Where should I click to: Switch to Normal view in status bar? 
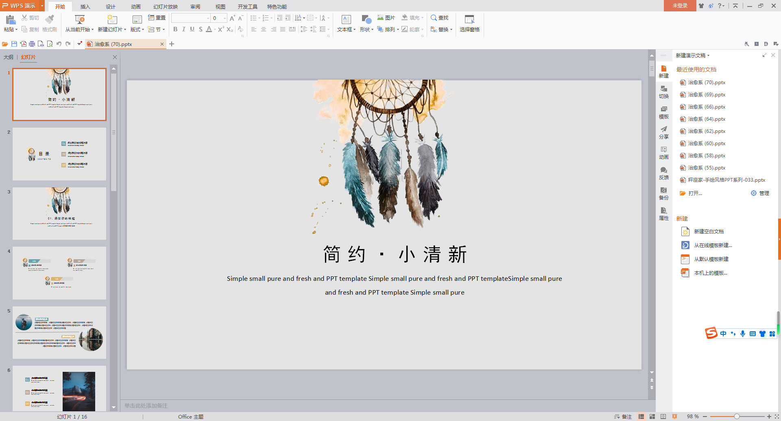[x=641, y=417]
